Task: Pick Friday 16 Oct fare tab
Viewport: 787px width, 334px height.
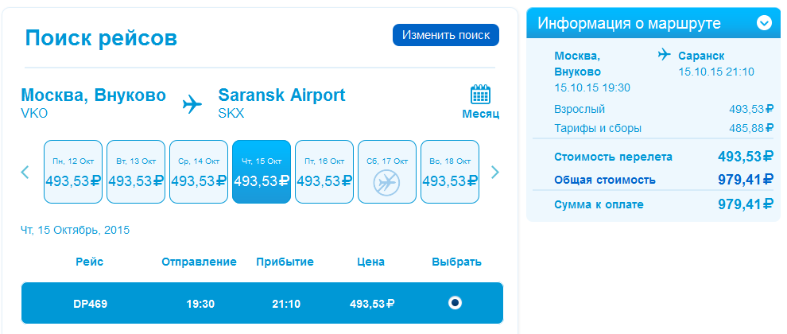Action: 324,172
